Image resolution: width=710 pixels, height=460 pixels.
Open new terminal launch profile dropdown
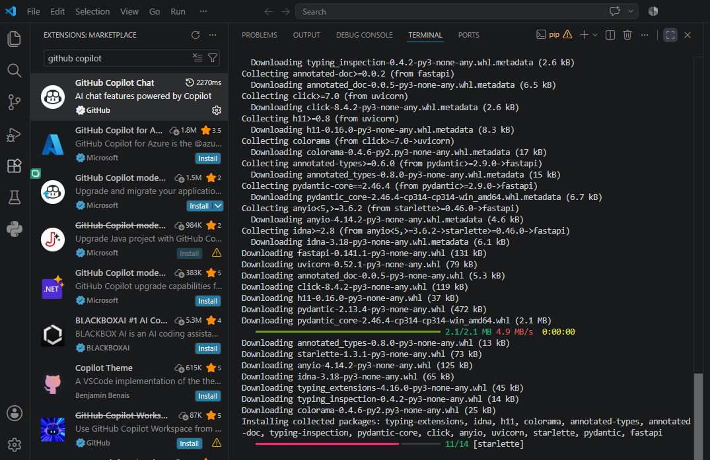click(x=595, y=35)
